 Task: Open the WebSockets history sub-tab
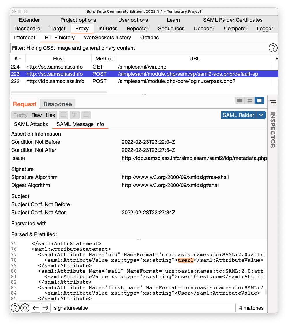coord(107,38)
